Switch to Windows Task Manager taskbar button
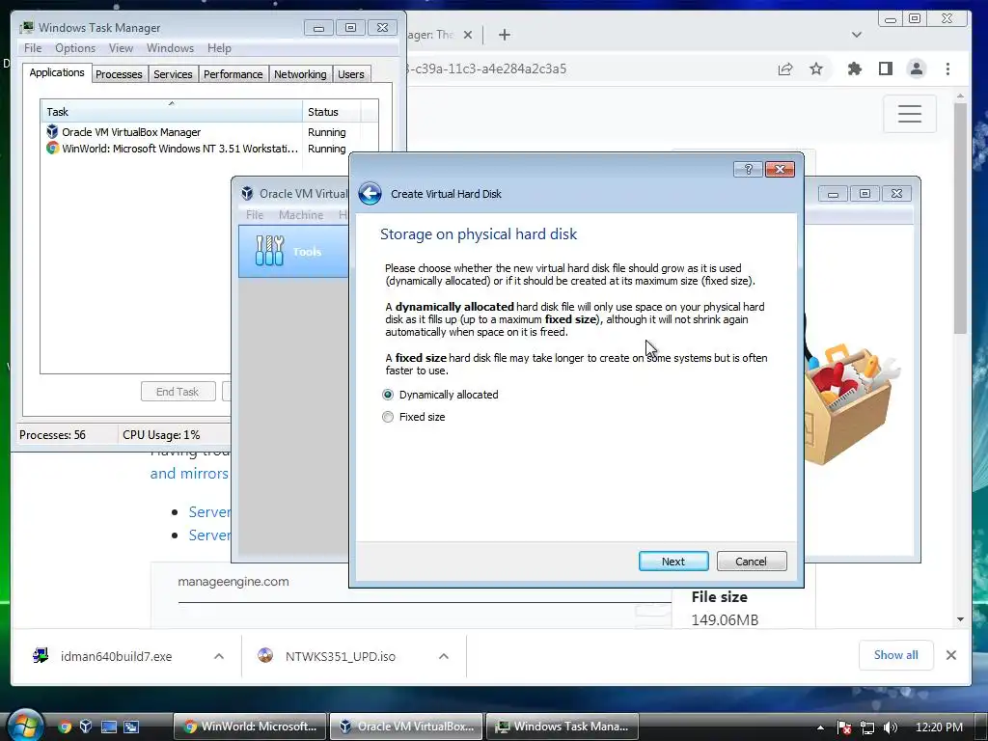Screen dimensions: 988x741 coord(563,727)
